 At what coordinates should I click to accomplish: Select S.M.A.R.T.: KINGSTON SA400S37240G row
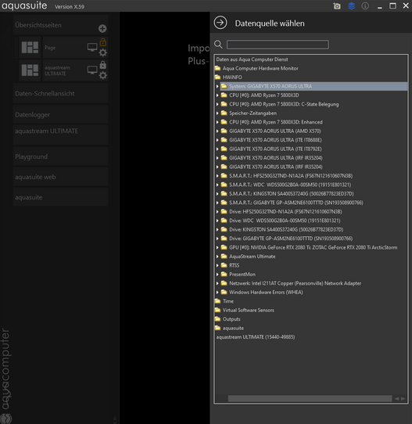292,193
